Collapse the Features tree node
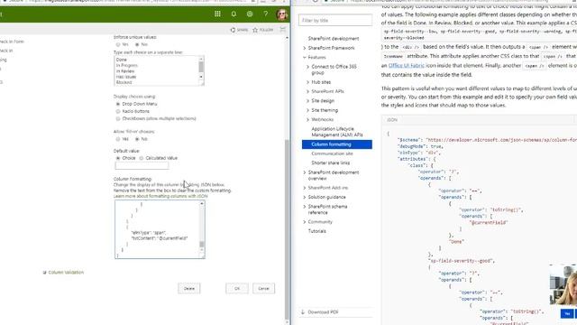This screenshot has height=325, width=577. (305, 58)
